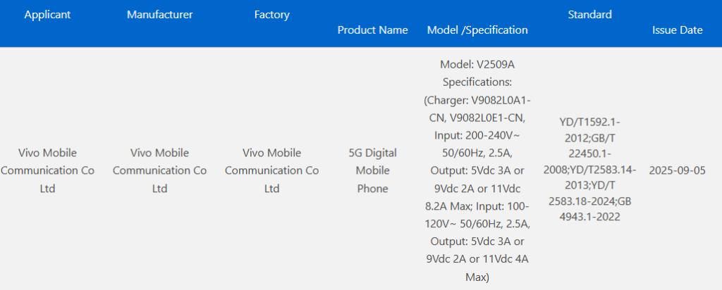Click the Manufacturer column header
Viewport: 722px width, 290px height.
pos(159,14)
